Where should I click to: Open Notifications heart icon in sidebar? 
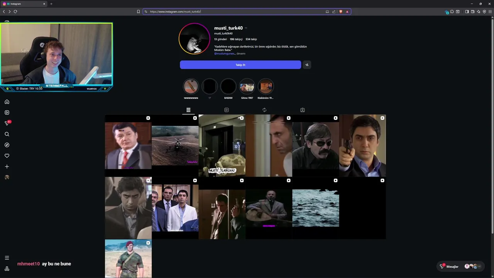click(7, 156)
